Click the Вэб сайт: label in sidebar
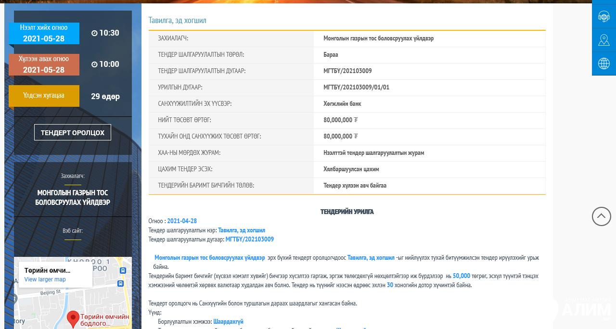Viewport: 616px width, 329px height. 73,231
